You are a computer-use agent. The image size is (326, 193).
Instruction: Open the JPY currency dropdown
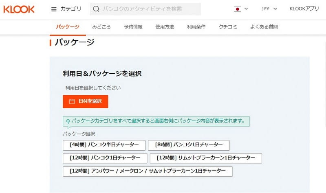point(269,9)
